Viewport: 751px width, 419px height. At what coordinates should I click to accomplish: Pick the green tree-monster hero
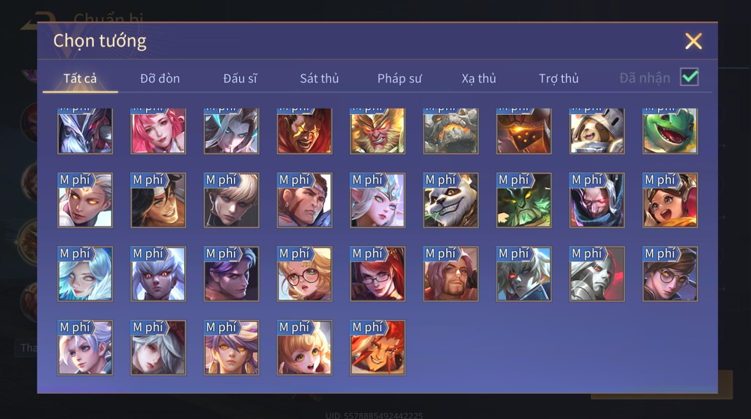tap(524, 200)
